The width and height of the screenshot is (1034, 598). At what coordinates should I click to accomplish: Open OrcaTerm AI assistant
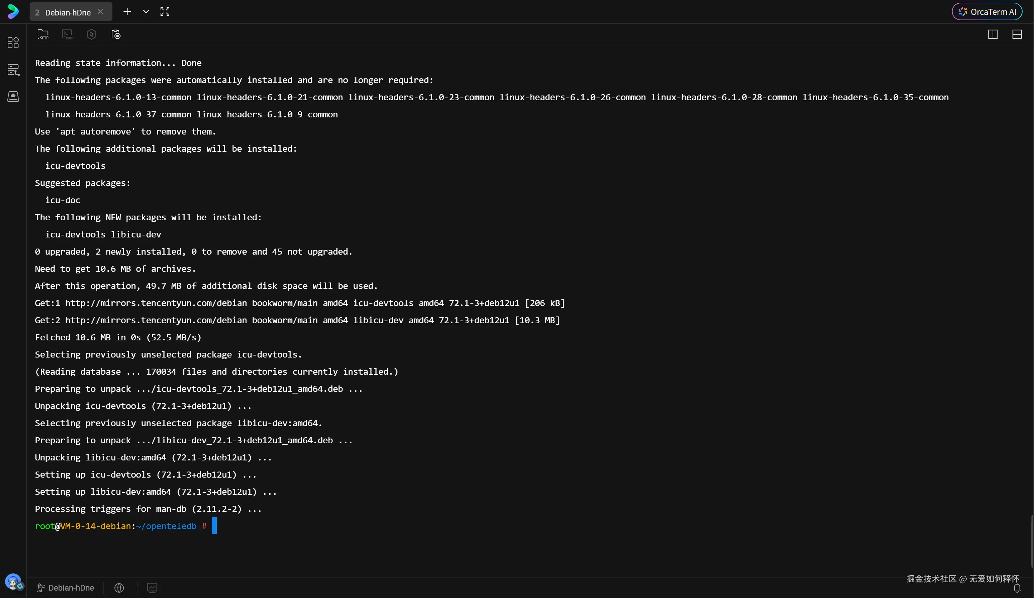pos(987,12)
